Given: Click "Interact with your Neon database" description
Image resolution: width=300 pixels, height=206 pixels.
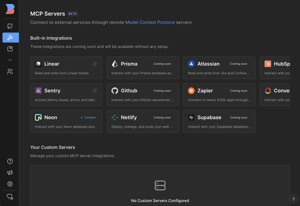Looking at the screenshot, I should tap(66, 127).
